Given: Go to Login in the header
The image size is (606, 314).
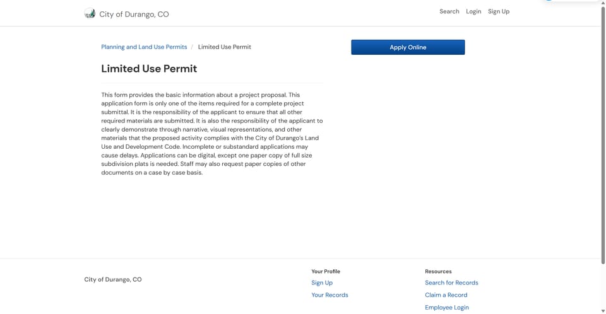Looking at the screenshot, I should [473, 11].
